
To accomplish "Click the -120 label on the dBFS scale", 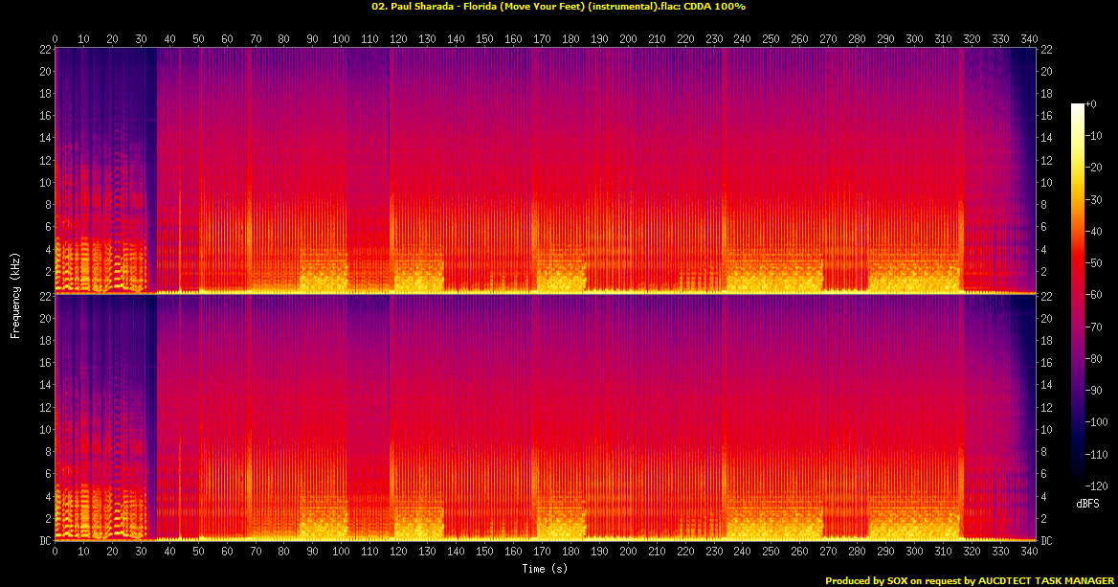I will click(1098, 487).
